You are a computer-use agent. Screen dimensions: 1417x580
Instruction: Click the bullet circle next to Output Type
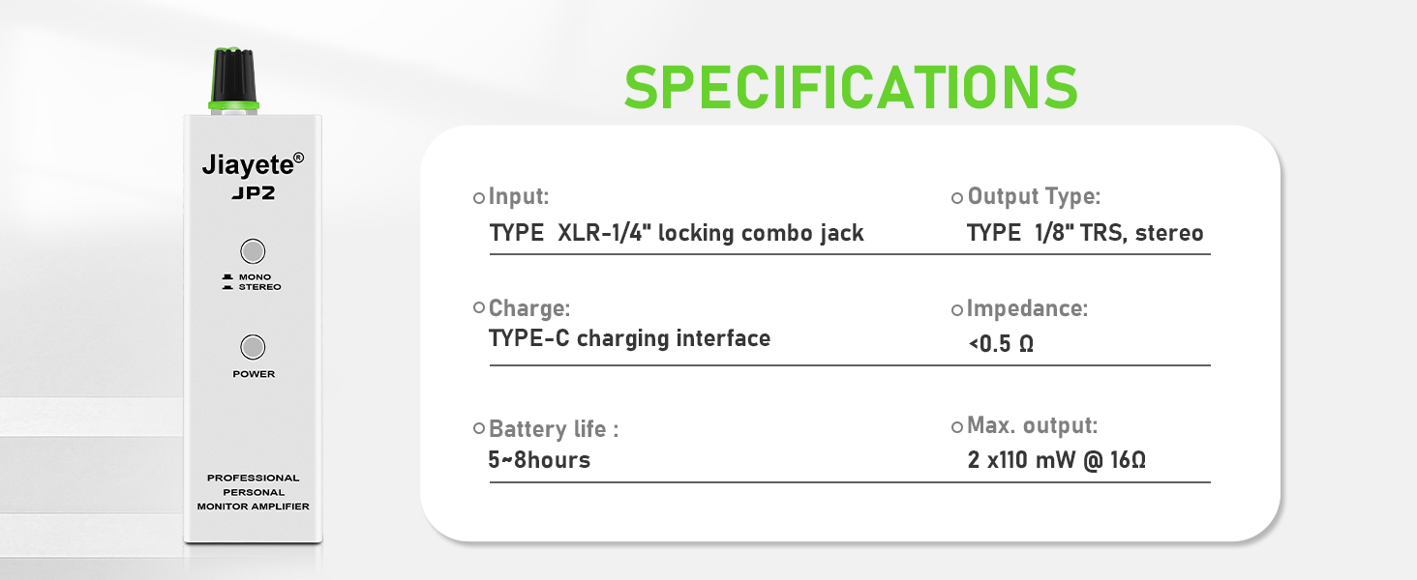(x=957, y=198)
